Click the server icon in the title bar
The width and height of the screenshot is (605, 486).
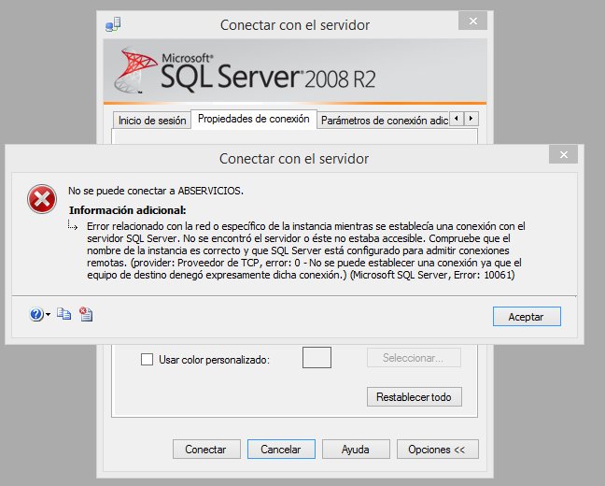coord(113,24)
